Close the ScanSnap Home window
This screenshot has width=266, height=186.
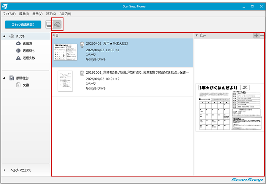click(261, 6)
